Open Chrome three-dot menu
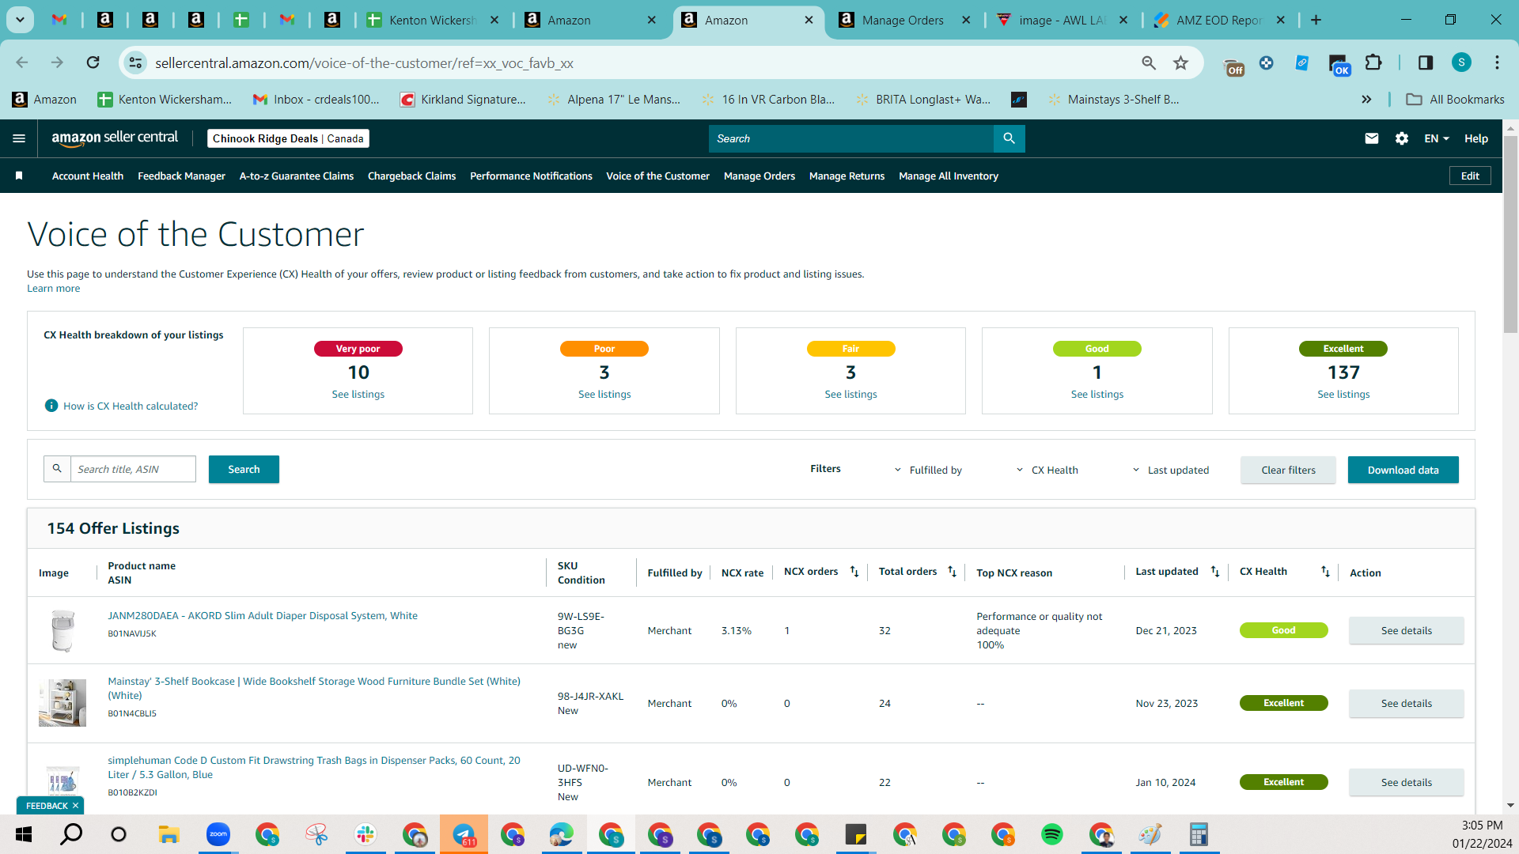Viewport: 1519px width, 854px height. point(1497,62)
